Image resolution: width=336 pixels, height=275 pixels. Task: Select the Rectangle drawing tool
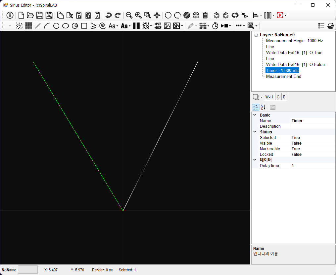pos(84,26)
